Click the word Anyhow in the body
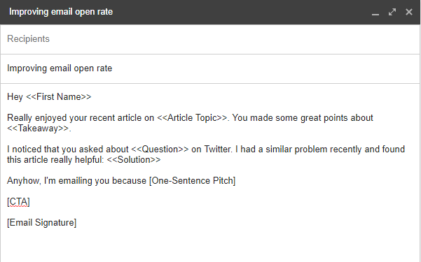This screenshot has height=262, width=421. (24, 181)
